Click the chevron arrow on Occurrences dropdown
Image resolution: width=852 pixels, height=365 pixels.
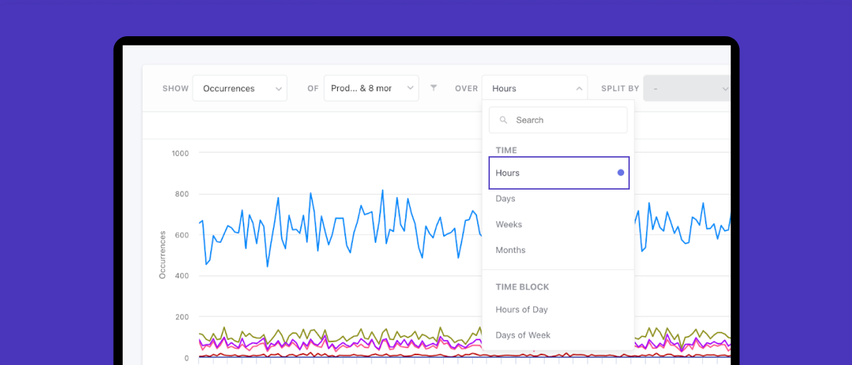[278, 89]
